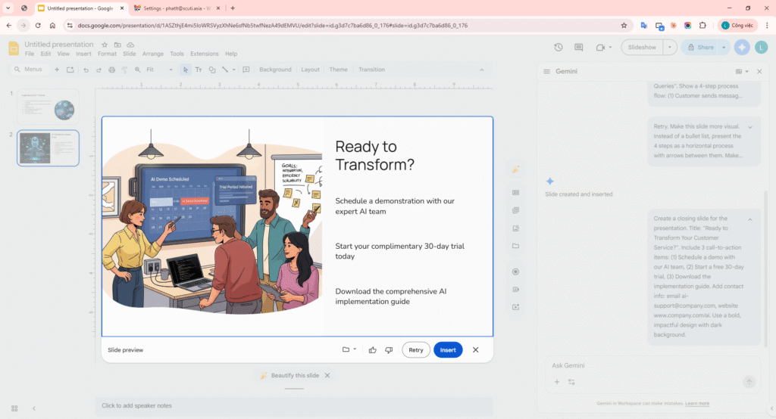Open the Zoom Fit dropdown

(x=159, y=70)
